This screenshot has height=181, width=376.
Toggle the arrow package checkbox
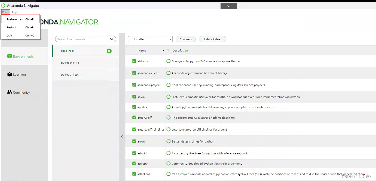tap(134, 141)
